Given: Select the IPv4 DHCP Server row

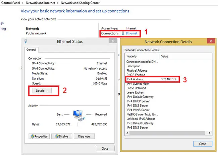Looking at the screenshot, I should click(168, 101).
